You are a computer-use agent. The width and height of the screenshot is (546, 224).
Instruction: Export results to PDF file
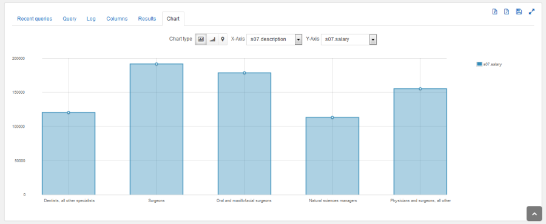click(507, 12)
